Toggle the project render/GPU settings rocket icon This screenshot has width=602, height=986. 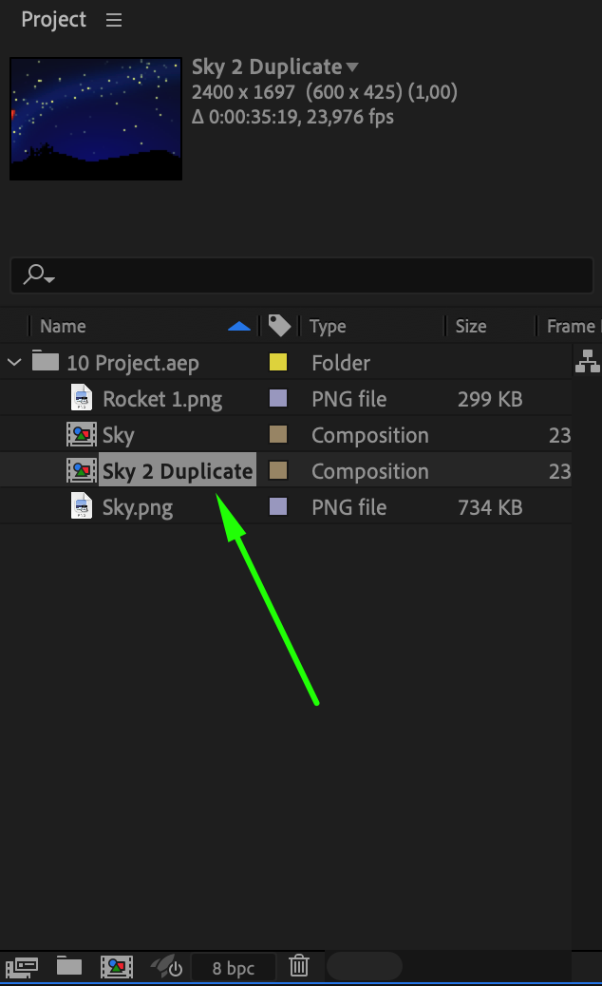click(x=166, y=967)
